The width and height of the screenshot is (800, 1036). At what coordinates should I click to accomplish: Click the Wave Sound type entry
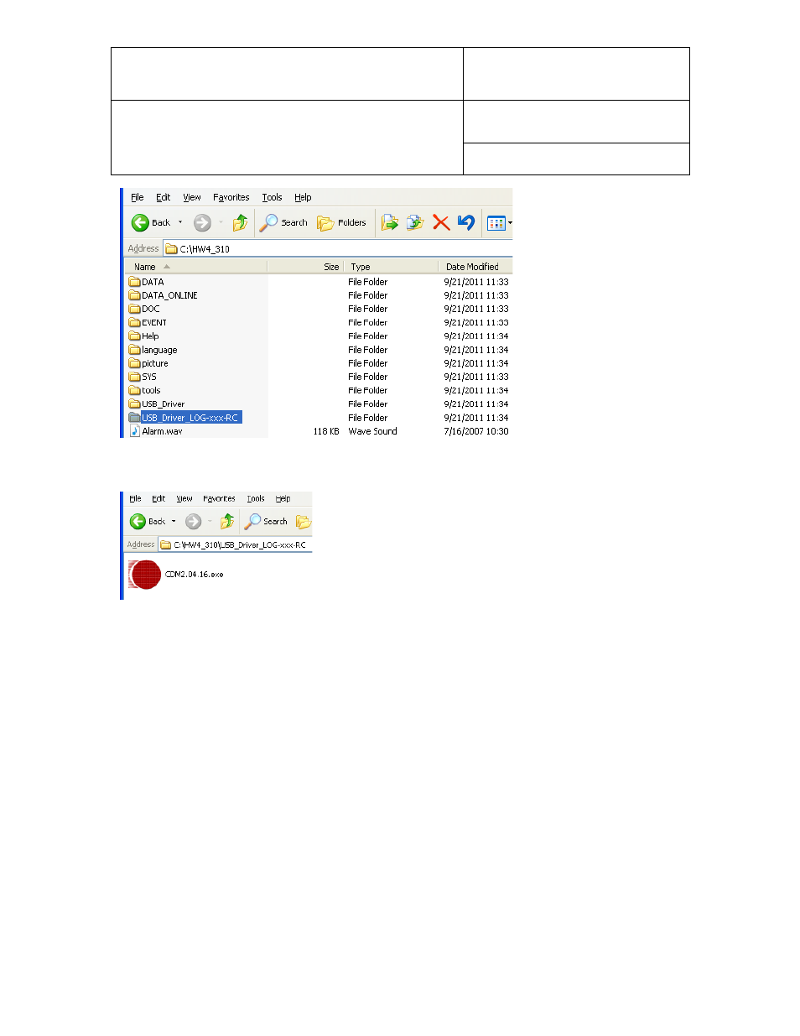(372, 431)
